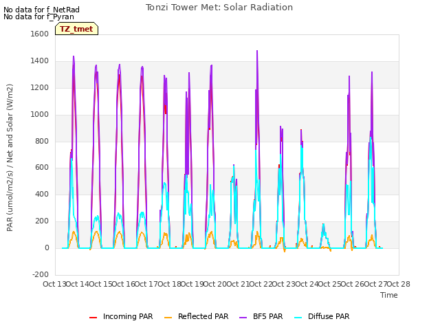Click the Incoming PAR legend label
The height and width of the screenshot is (330, 440).
tap(128, 316)
